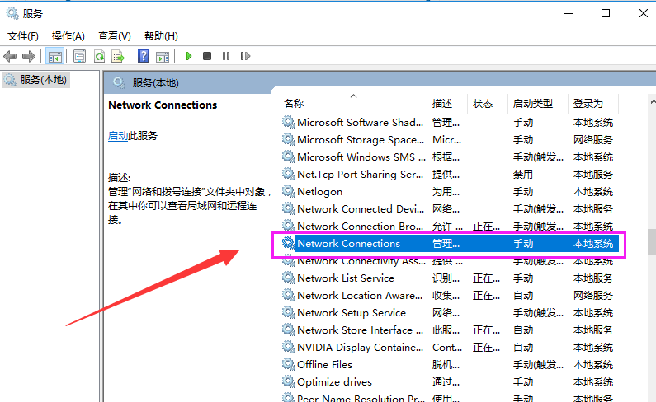Sort the list by the 启动类型 column header
The image size is (656, 402).
(538, 103)
